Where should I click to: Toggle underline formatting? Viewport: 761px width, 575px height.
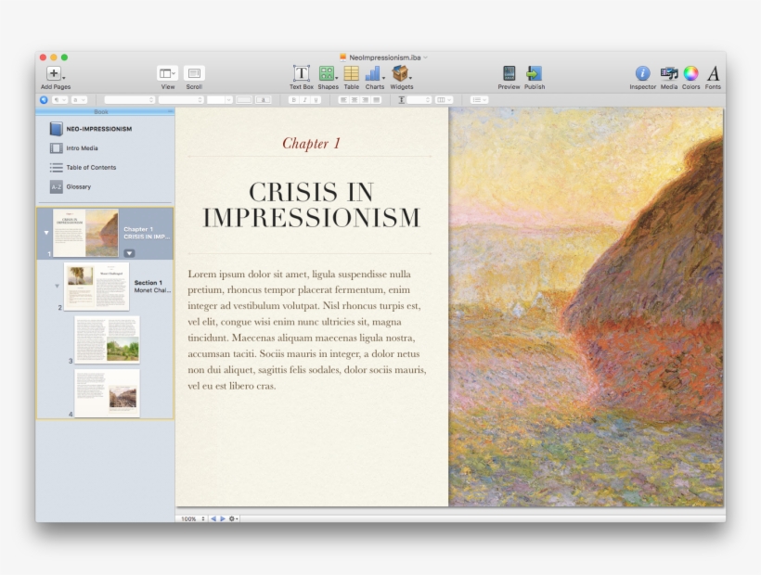coord(316,98)
